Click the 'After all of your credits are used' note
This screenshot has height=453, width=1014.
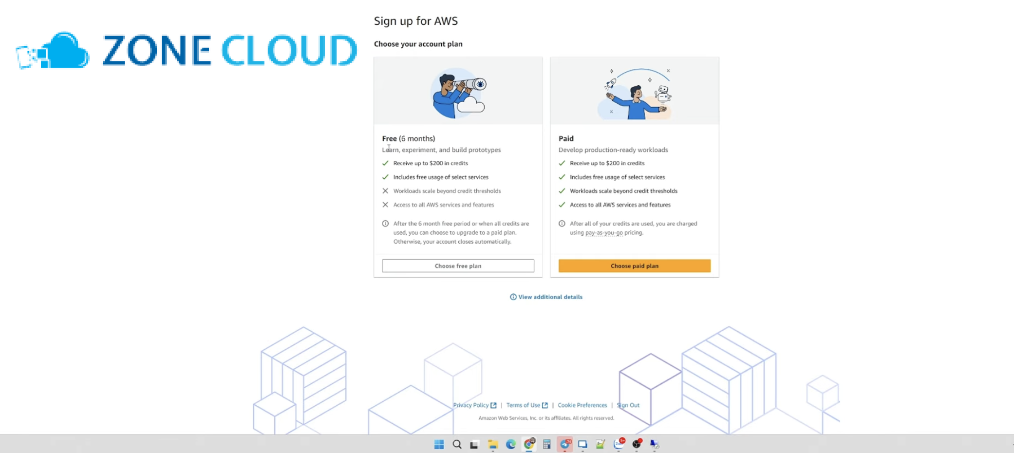(633, 228)
